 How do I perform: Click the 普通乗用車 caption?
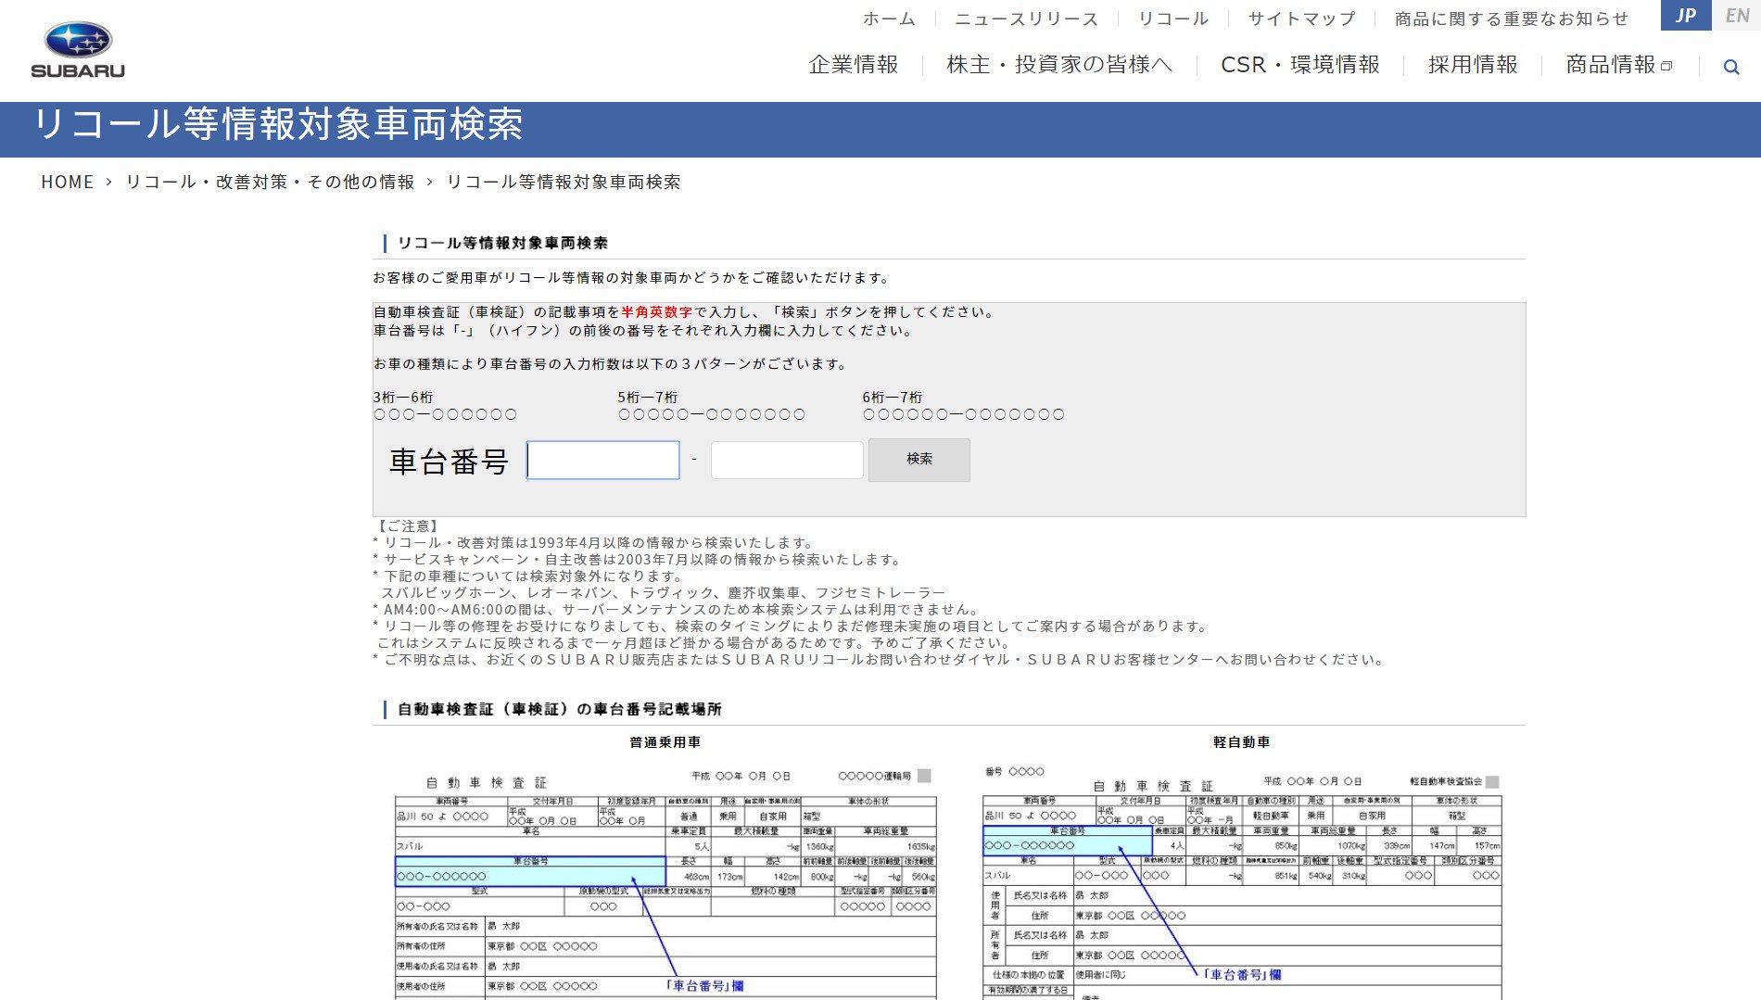665,742
